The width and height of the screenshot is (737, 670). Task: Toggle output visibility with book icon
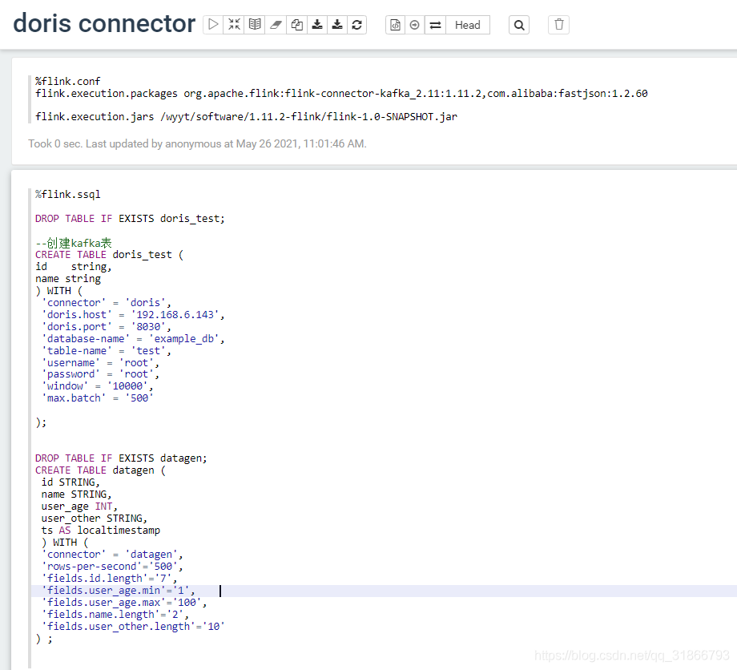click(254, 25)
